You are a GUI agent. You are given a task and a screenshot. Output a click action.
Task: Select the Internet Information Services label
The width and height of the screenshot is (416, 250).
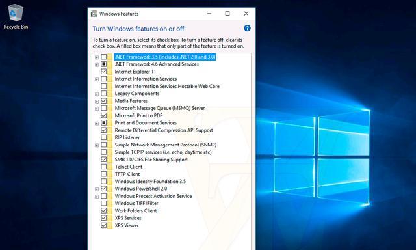pyautogui.click(x=146, y=79)
